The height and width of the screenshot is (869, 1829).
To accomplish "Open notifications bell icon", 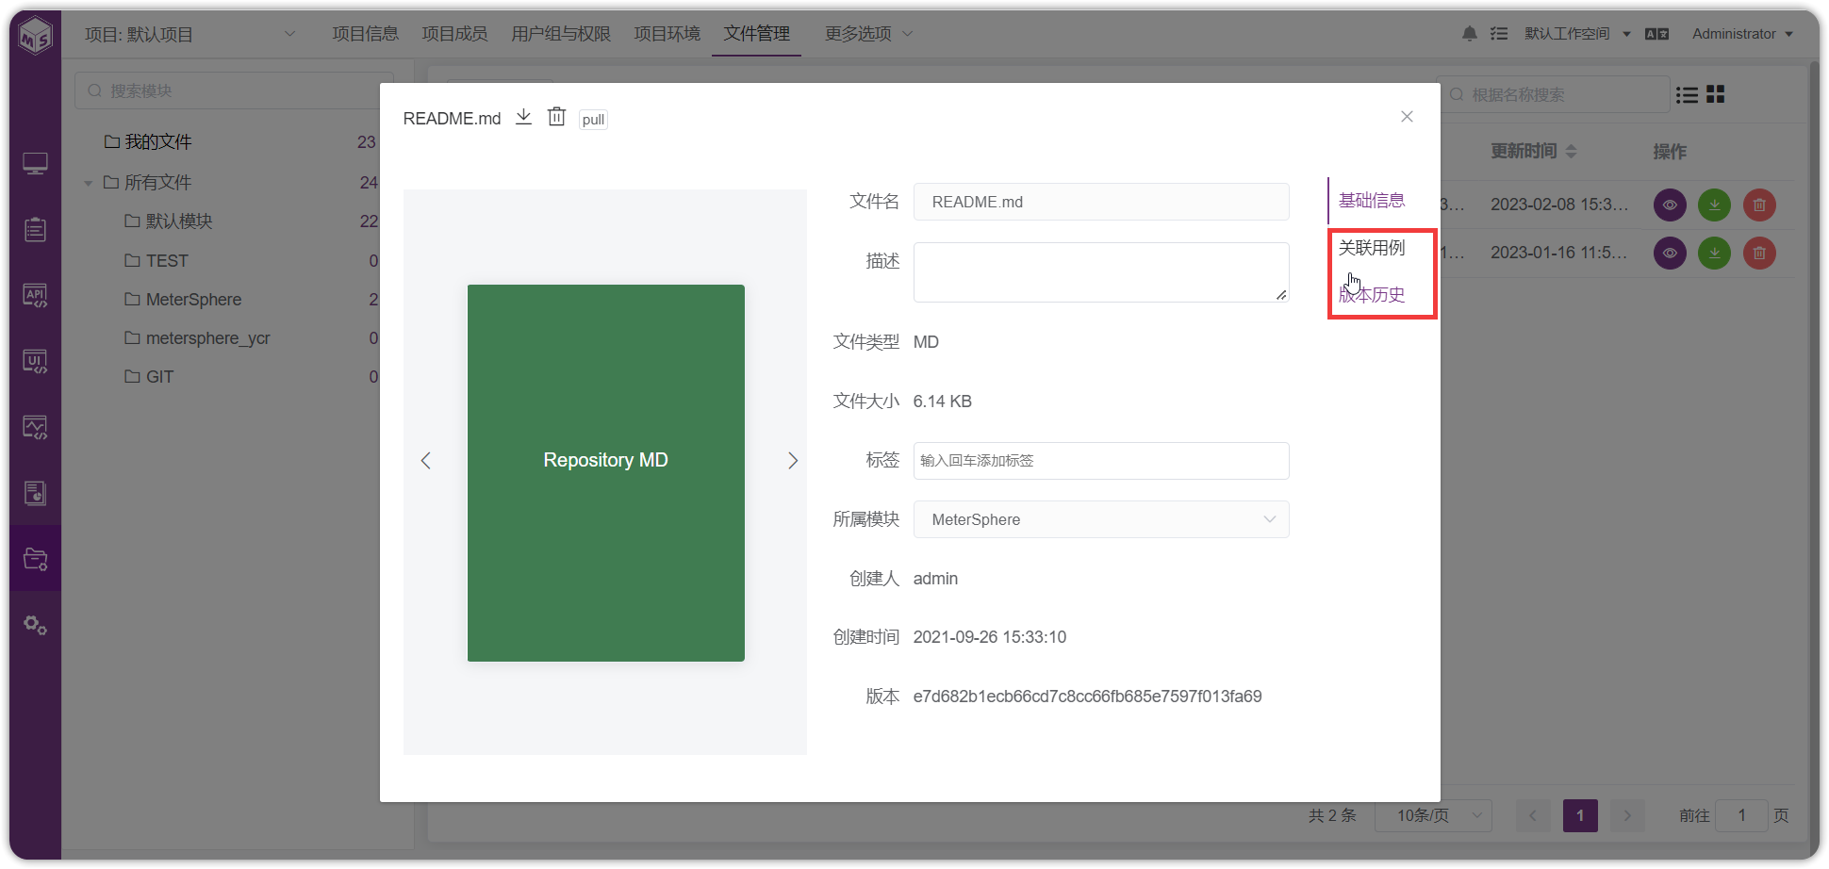I will click(x=1470, y=34).
